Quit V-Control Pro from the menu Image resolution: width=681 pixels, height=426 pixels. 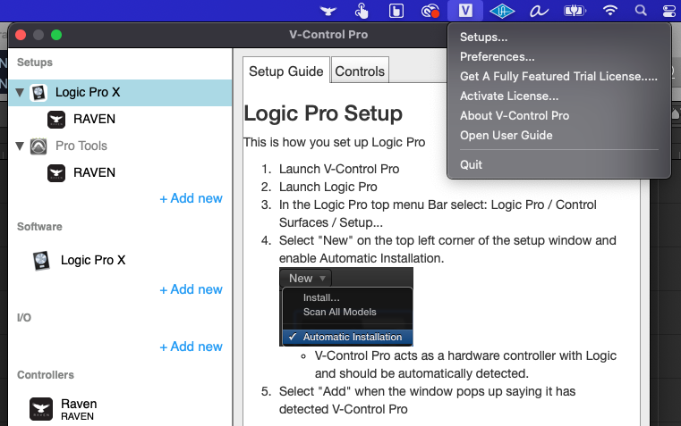point(472,164)
